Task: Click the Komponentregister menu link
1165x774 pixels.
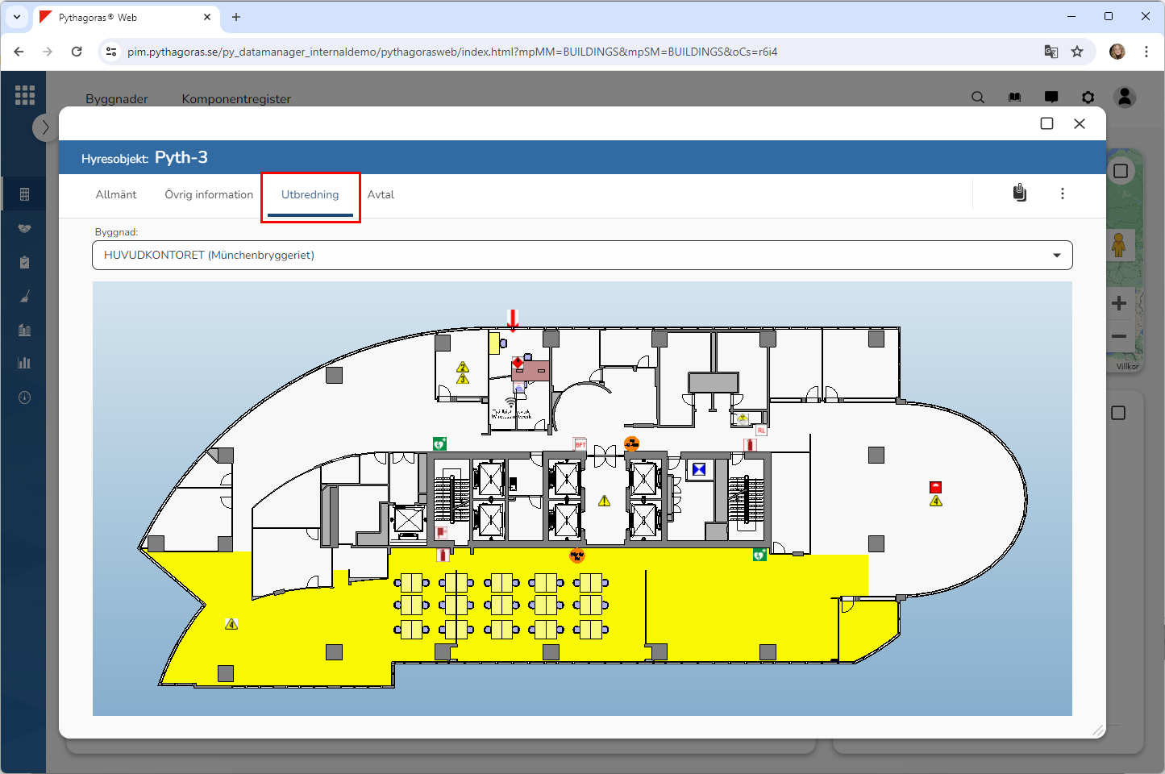Action: coord(236,99)
